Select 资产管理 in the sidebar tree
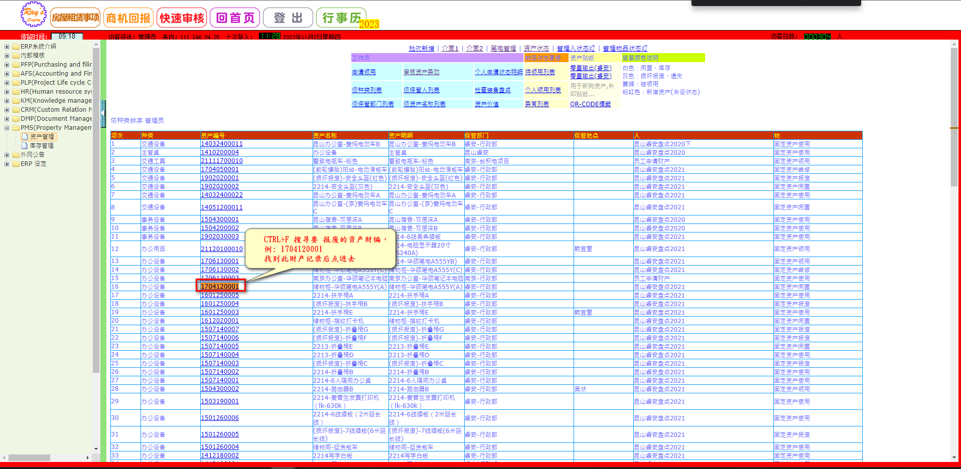This screenshot has width=961, height=469. point(42,137)
